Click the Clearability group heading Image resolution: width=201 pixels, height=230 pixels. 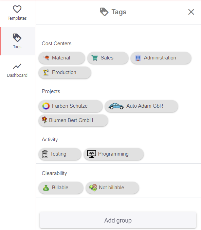click(54, 173)
